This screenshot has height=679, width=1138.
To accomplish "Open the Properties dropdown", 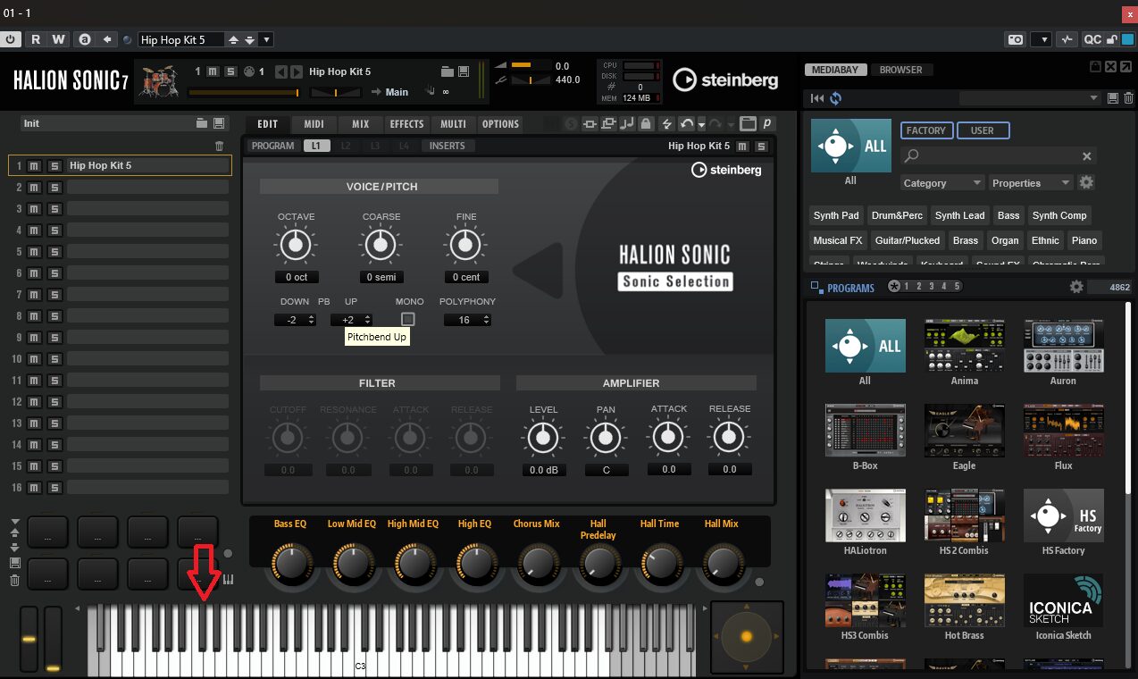I will tap(1031, 182).
